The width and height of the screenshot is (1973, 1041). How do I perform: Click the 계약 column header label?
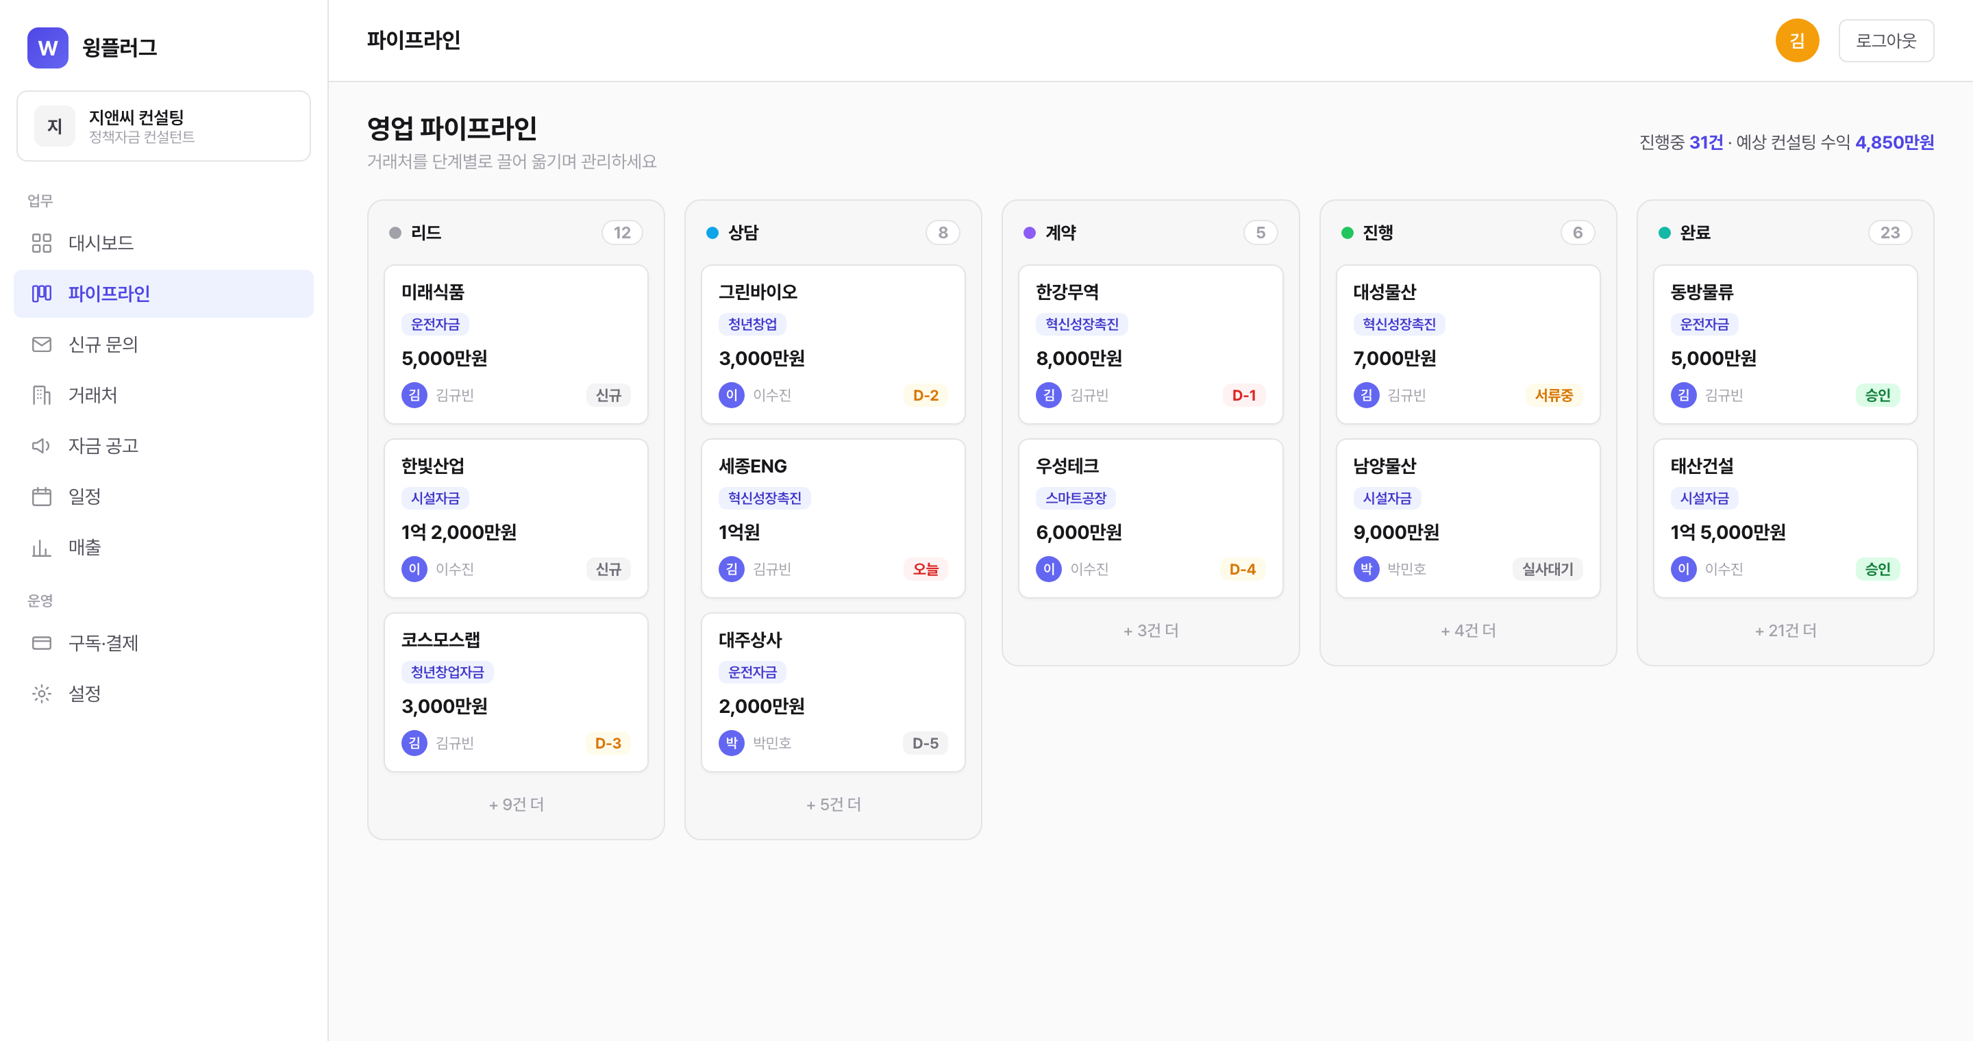pyautogui.click(x=1060, y=232)
